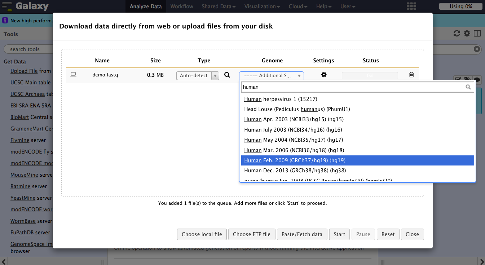Click the view all histories columns icon
This screenshot has width=485, height=265.
point(477,34)
